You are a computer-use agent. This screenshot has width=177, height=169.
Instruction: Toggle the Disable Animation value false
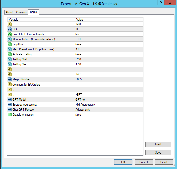109,115
